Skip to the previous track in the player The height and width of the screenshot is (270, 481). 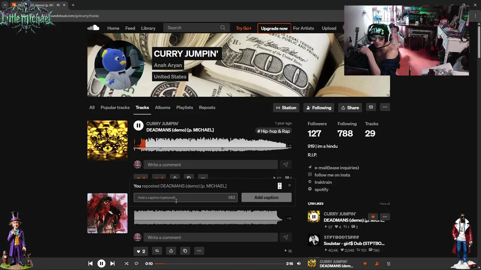tap(90, 264)
